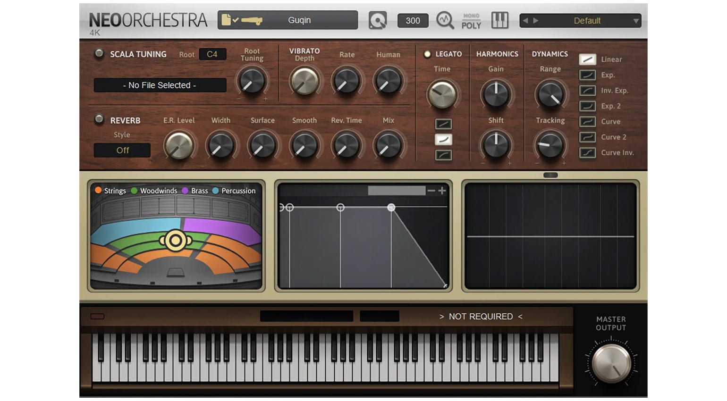Open the Guqin instrument selector
The height and width of the screenshot is (401, 727).
pos(288,20)
